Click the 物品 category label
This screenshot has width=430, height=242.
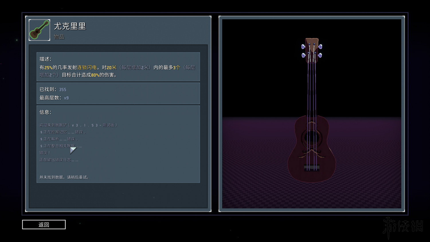pos(59,37)
